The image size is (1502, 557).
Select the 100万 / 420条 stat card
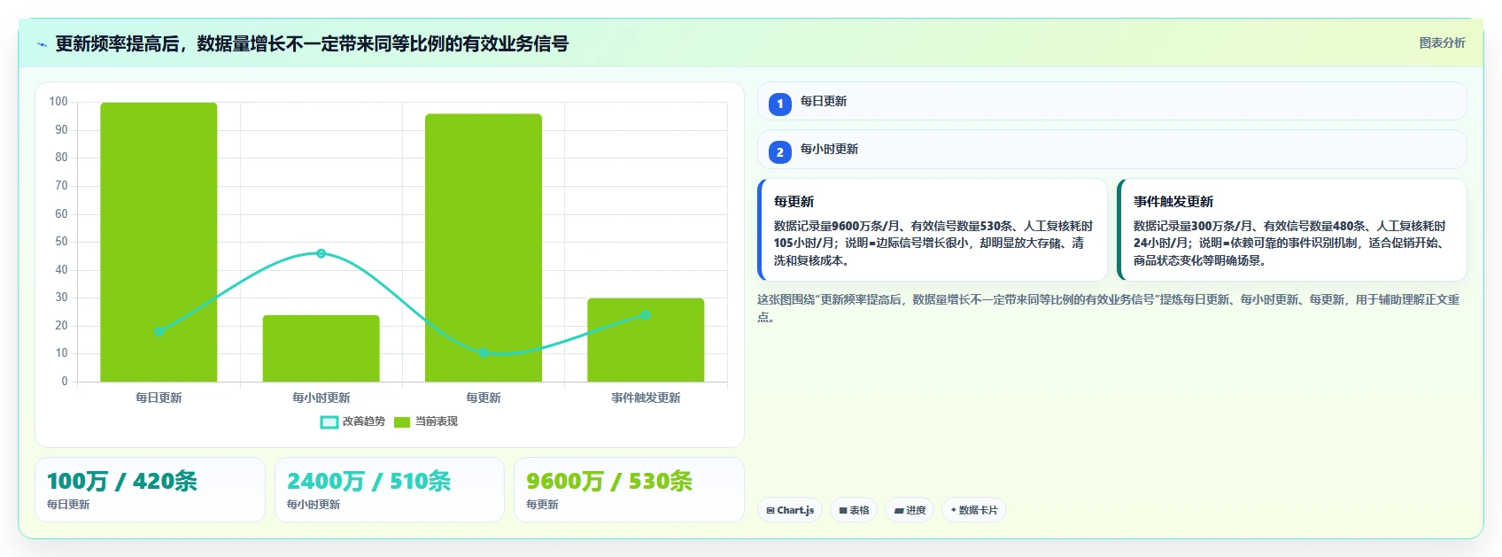pos(150,490)
